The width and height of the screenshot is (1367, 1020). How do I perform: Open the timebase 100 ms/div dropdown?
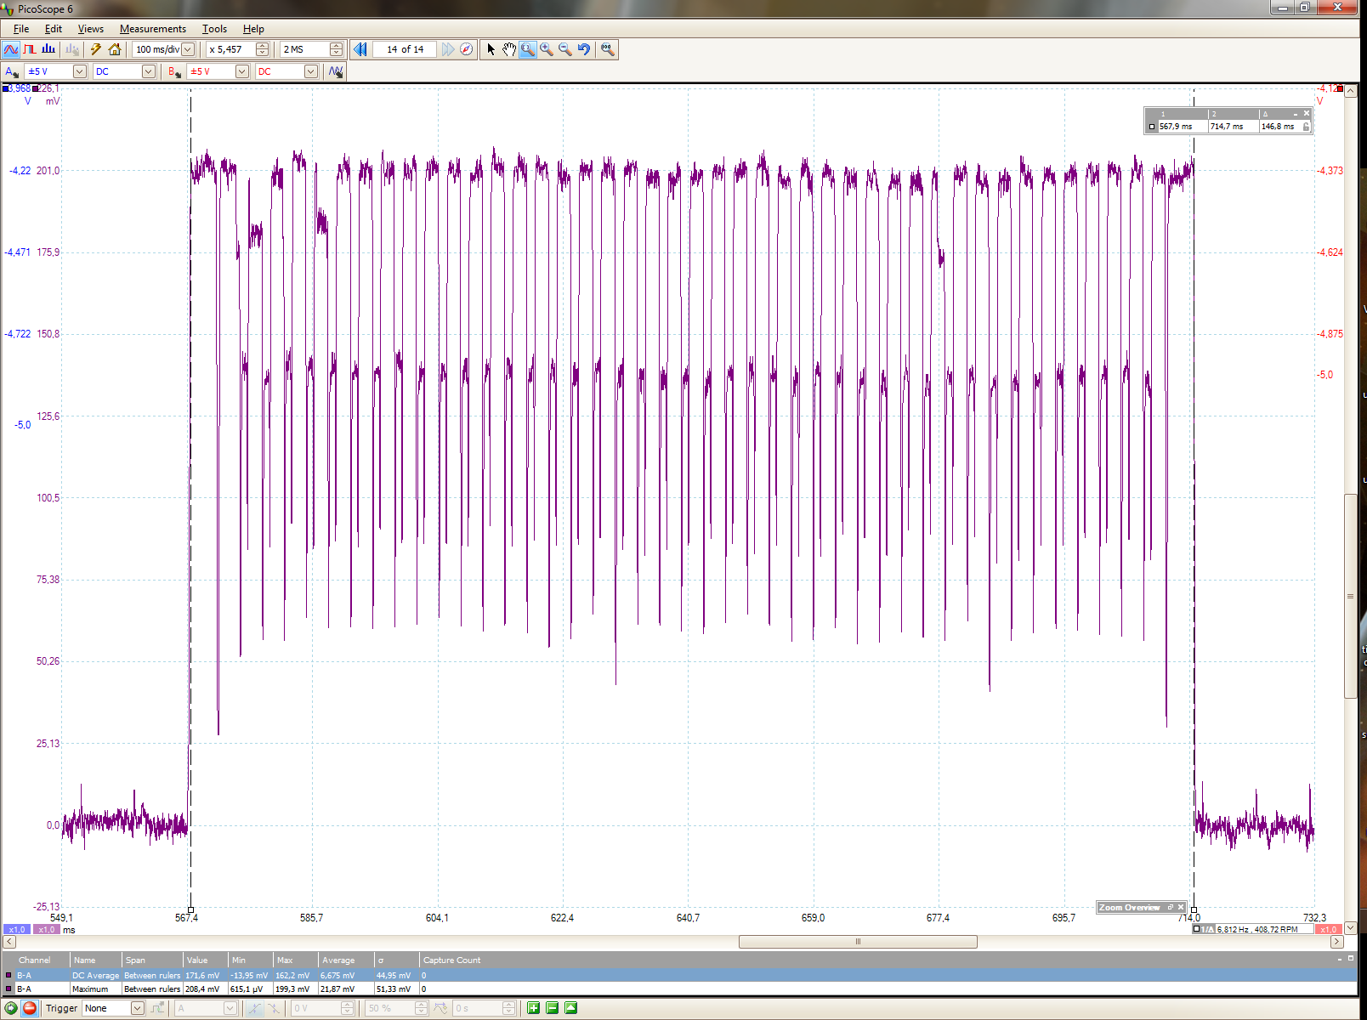pyautogui.click(x=188, y=49)
